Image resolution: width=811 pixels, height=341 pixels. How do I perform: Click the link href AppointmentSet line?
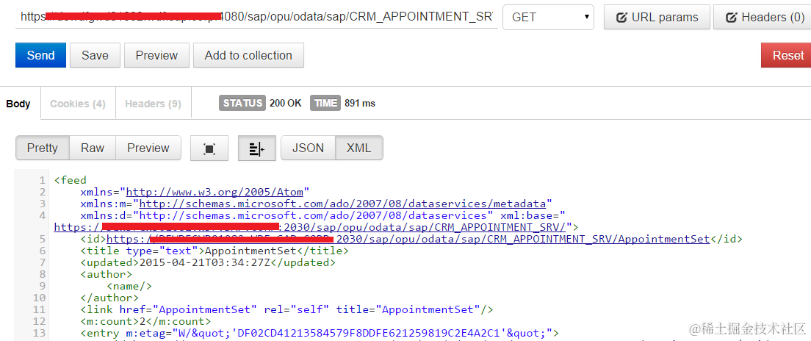click(286, 309)
